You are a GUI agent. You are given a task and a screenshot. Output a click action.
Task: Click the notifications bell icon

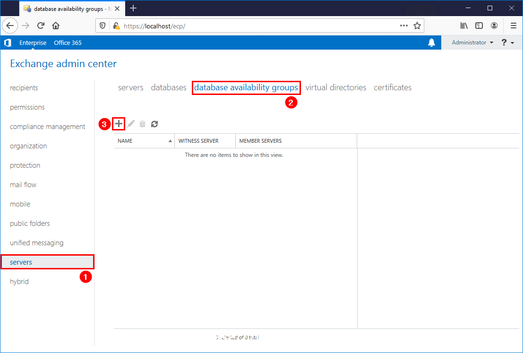click(432, 43)
